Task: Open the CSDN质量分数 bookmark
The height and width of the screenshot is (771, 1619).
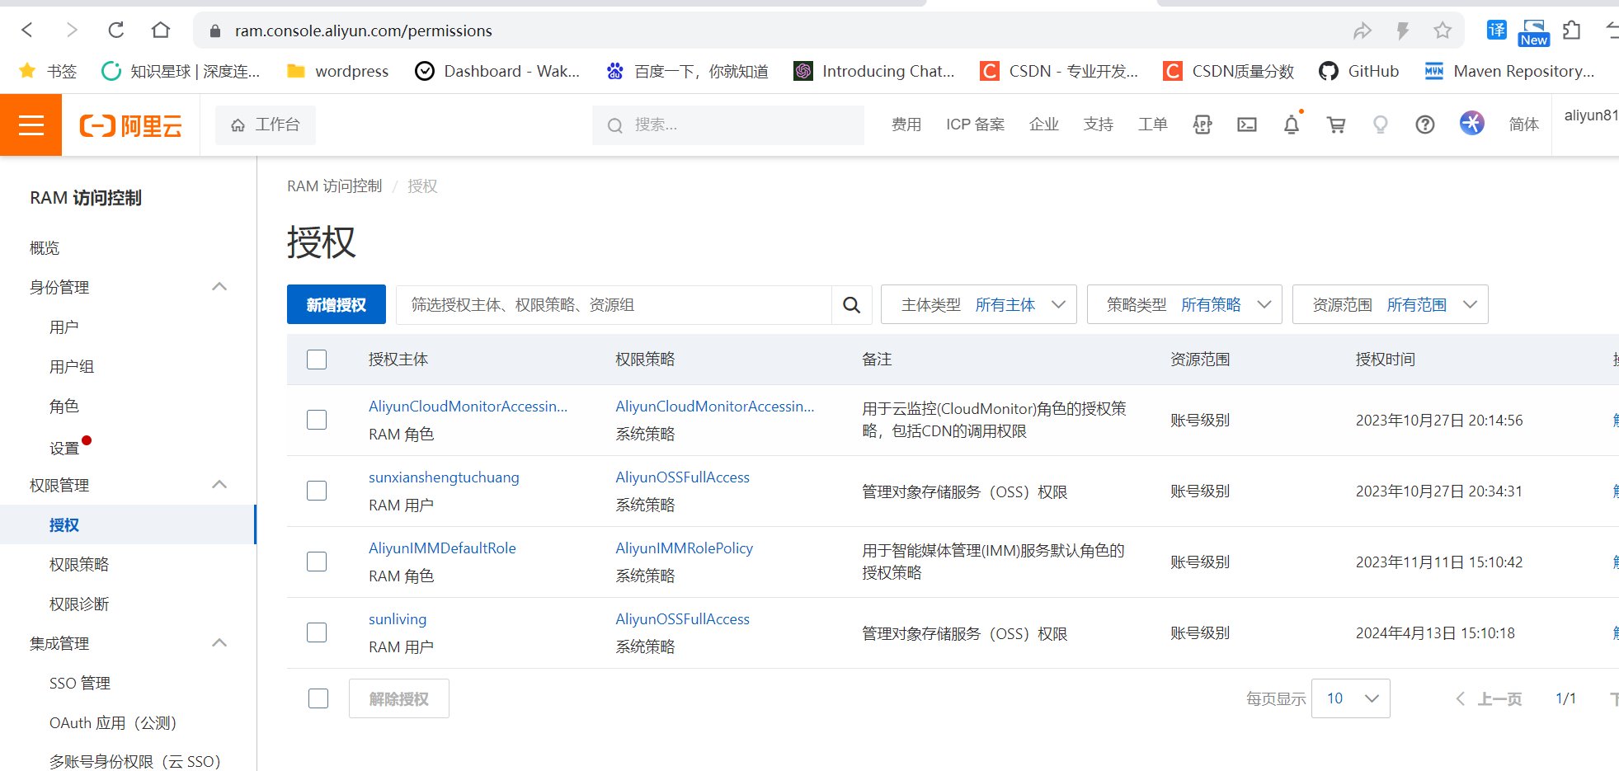Action: 1228,72
